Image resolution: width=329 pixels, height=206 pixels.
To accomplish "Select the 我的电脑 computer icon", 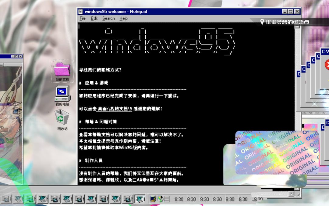I will [x=62, y=94].
